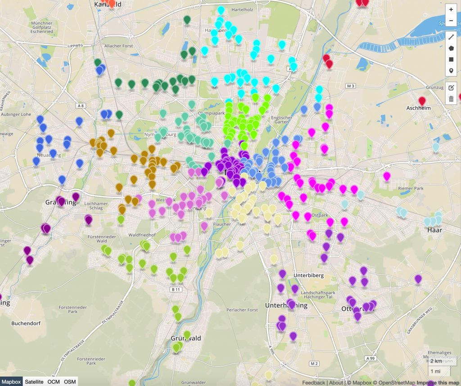
Task: Click the Improve this map link
Action: tap(438, 383)
